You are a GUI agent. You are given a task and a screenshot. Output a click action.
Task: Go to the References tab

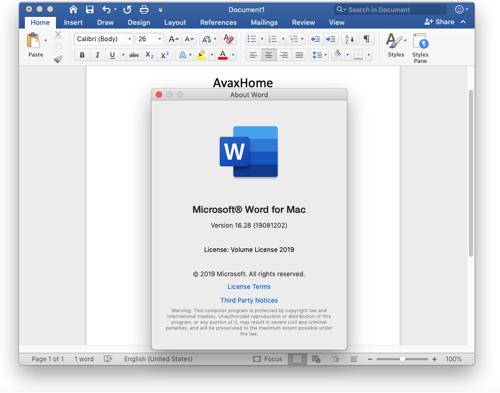(218, 22)
